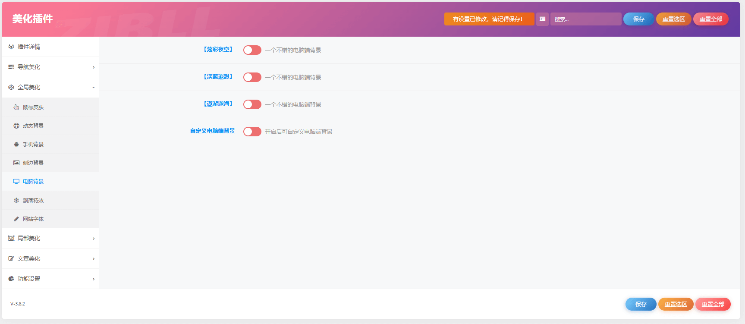This screenshot has width=745, height=324.
Task: Click the 导航美化 sidebar icon
Action: click(11, 67)
